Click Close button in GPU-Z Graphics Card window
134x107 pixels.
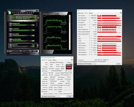point(70,96)
